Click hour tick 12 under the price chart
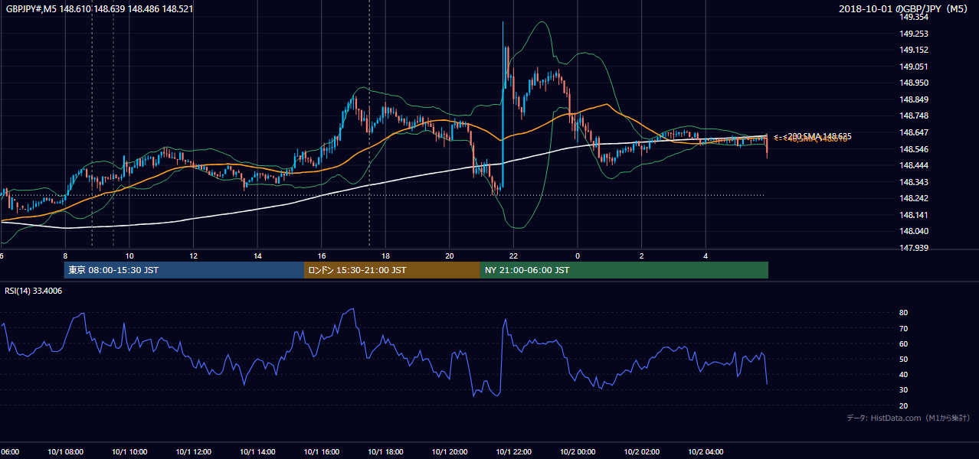 [193, 256]
